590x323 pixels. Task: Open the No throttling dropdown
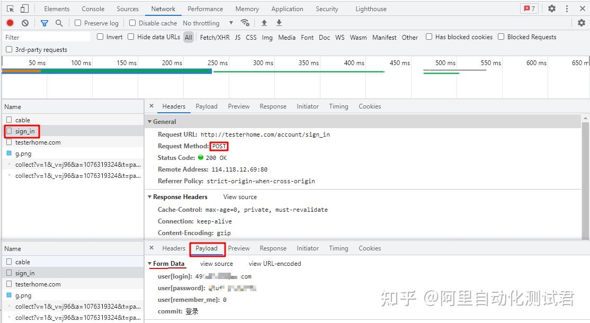point(208,23)
